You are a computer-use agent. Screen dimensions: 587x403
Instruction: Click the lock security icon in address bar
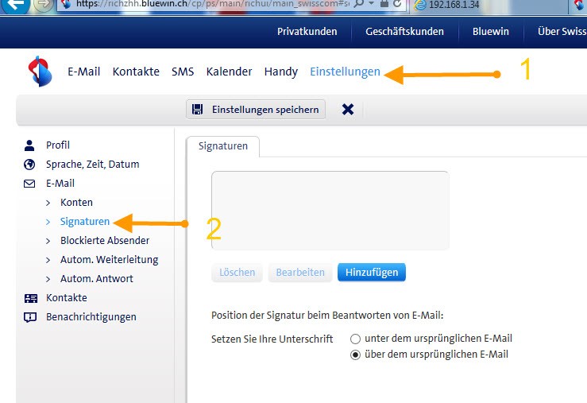coord(384,4)
